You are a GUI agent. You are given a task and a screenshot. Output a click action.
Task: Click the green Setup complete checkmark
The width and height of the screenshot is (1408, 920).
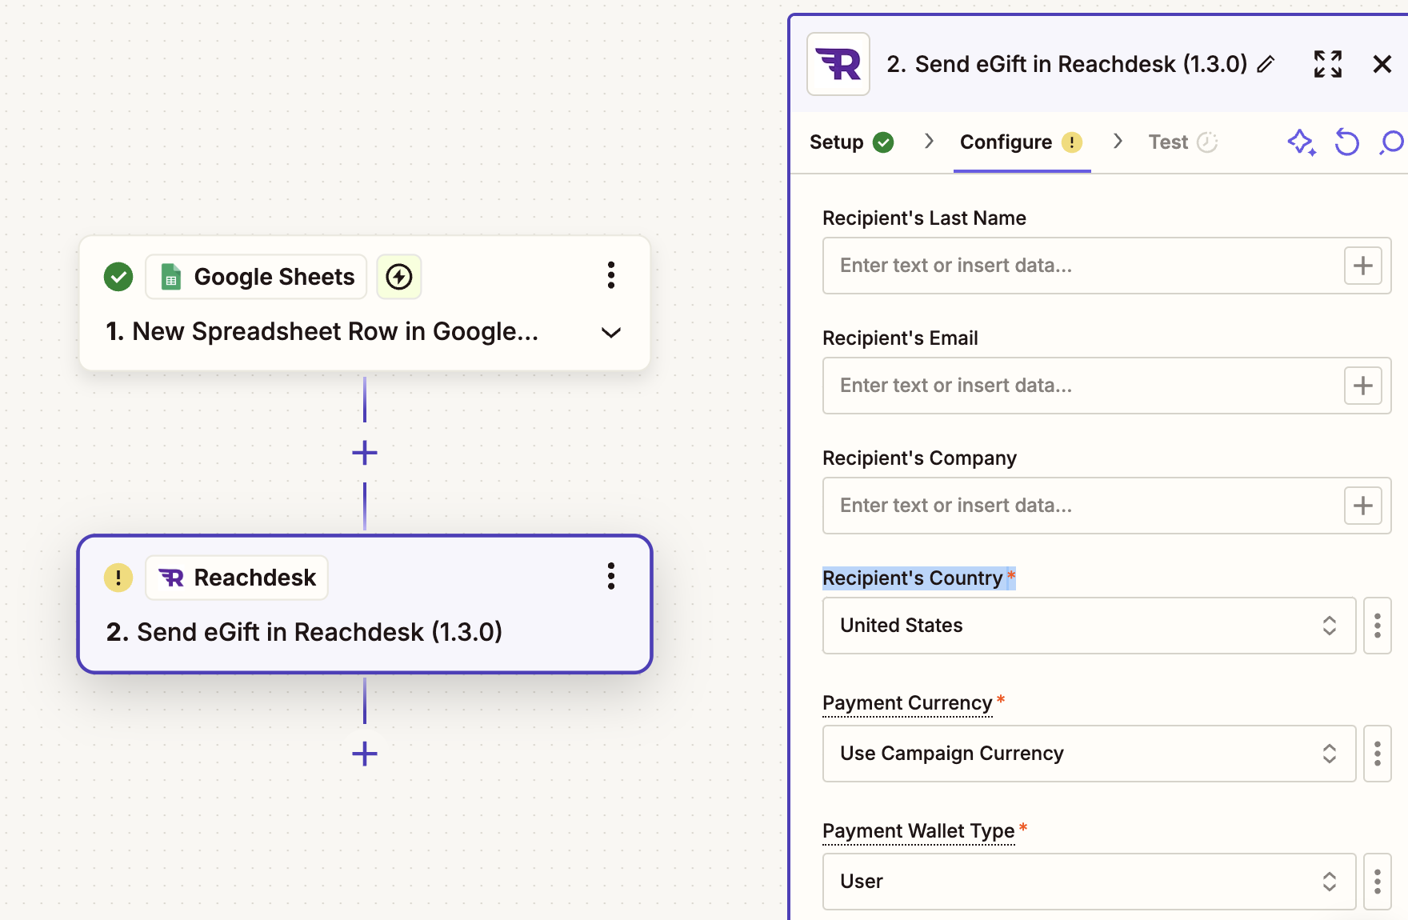pyautogui.click(x=883, y=142)
